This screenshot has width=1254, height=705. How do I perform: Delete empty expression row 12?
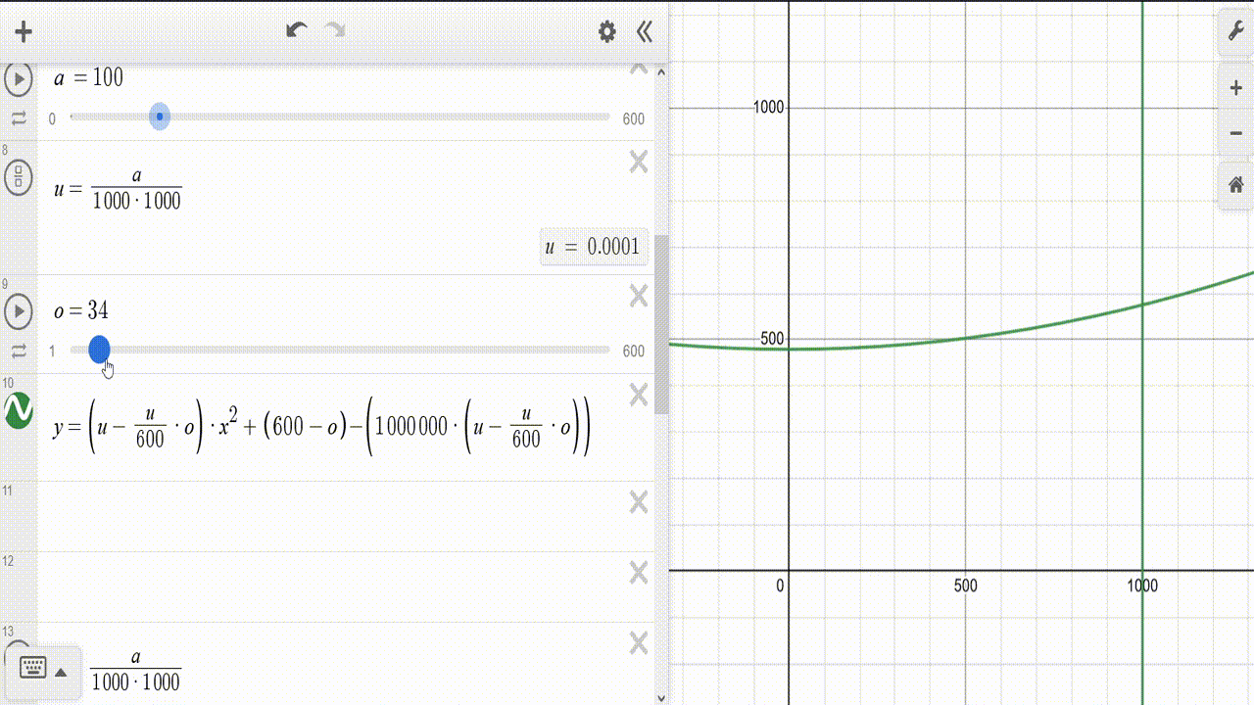click(639, 573)
